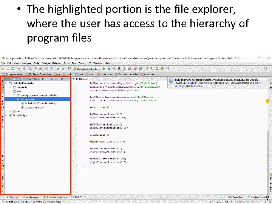Click the Undo arrow icon

point(19,69)
